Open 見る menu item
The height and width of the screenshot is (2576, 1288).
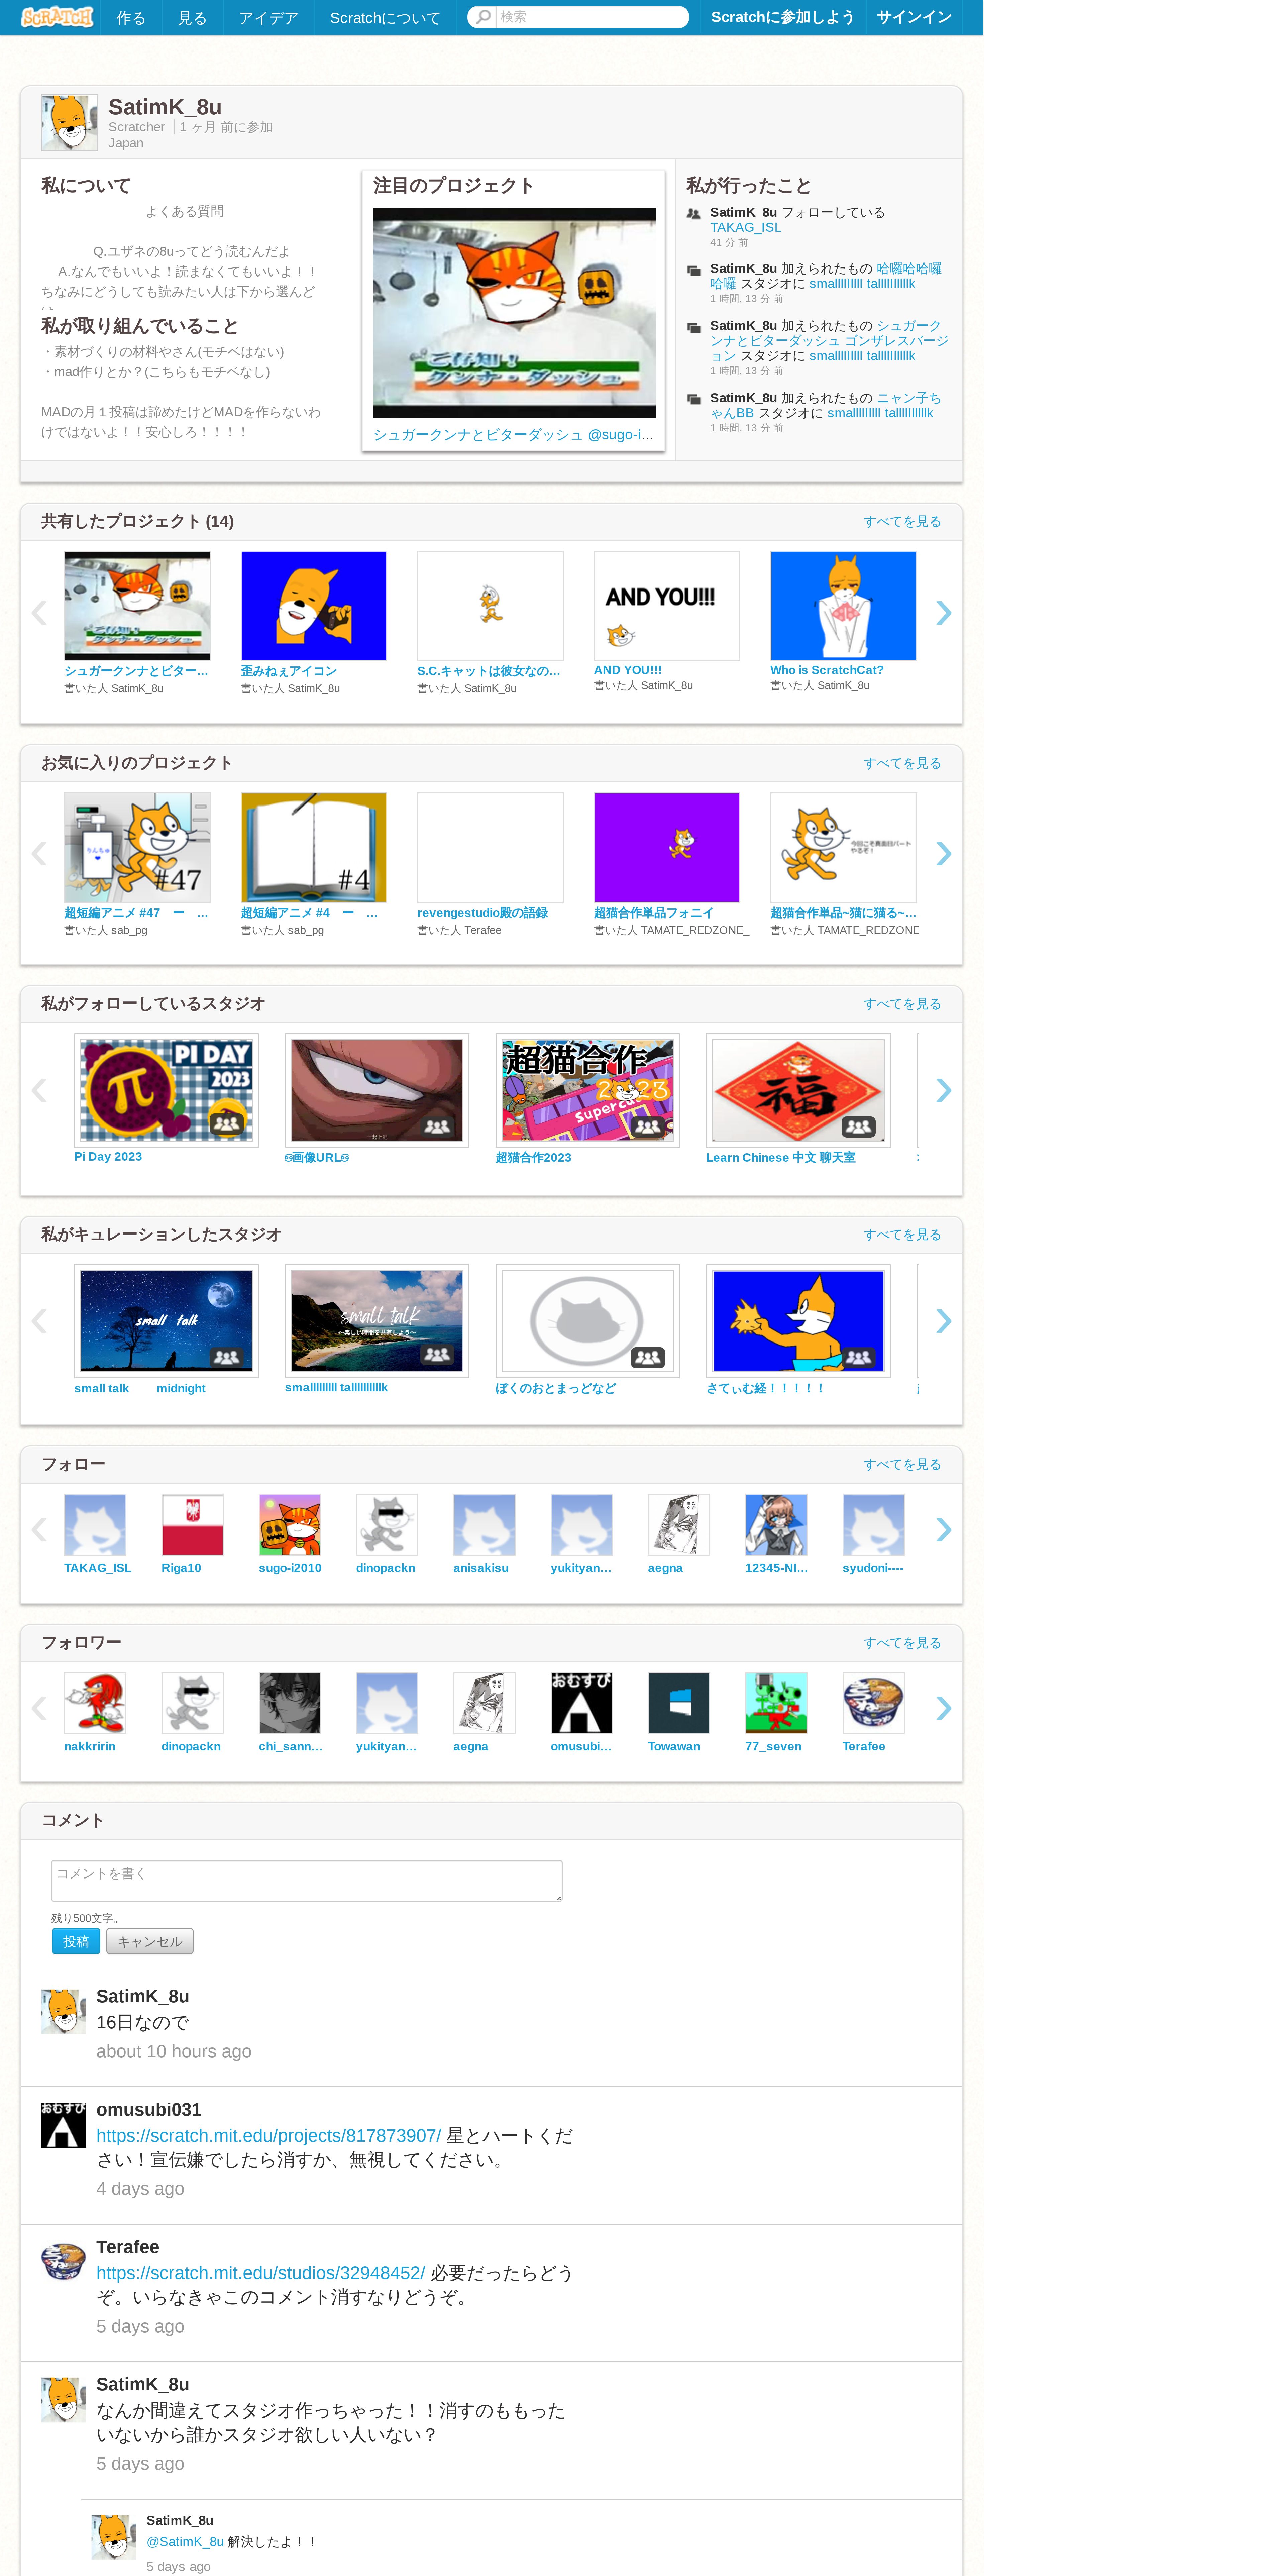pyautogui.click(x=192, y=18)
